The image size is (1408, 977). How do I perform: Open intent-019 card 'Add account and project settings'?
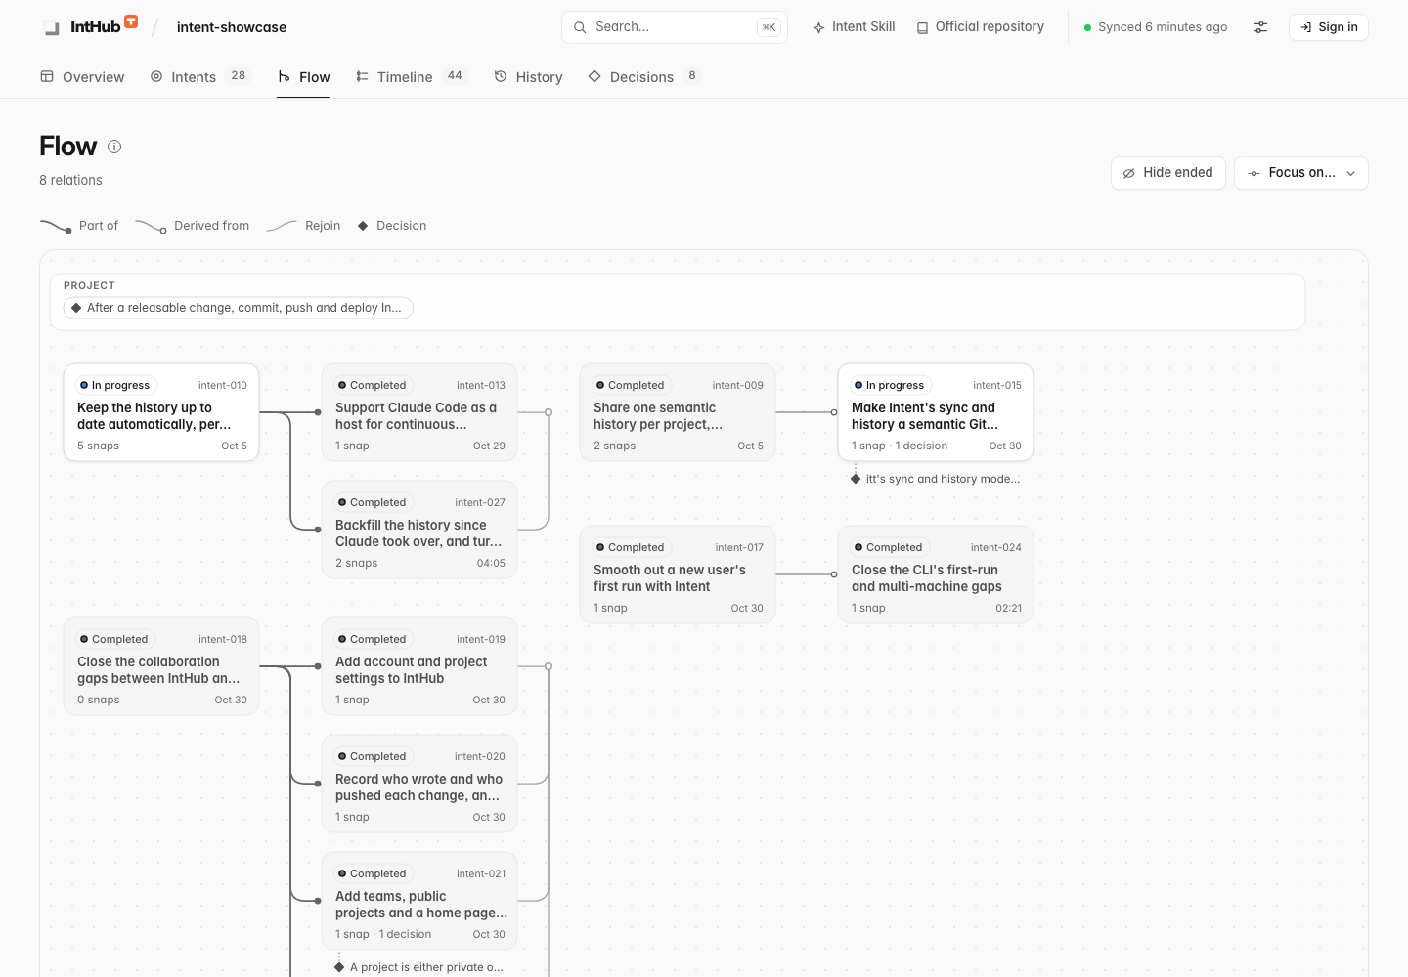pos(419,666)
